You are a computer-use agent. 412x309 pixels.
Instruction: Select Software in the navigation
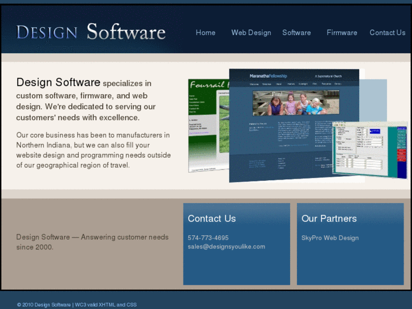pyautogui.click(x=296, y=33)
